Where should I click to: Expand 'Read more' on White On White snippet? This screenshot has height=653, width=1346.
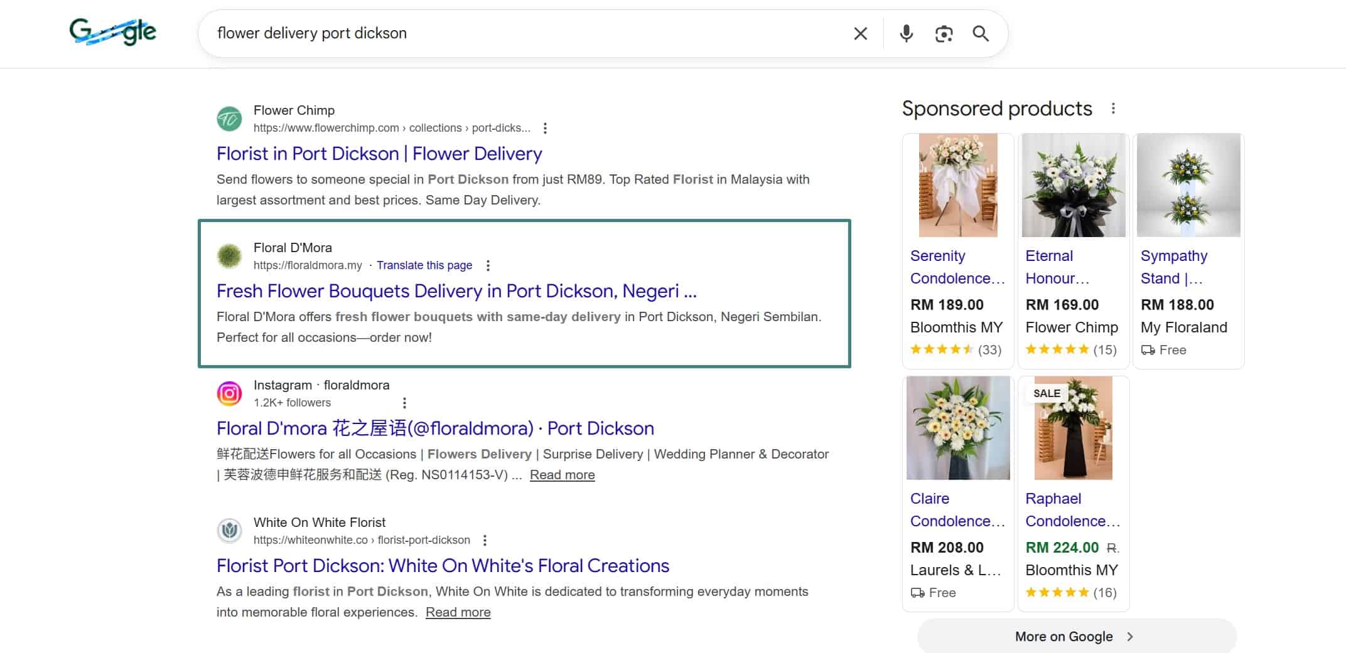[458, 612]
